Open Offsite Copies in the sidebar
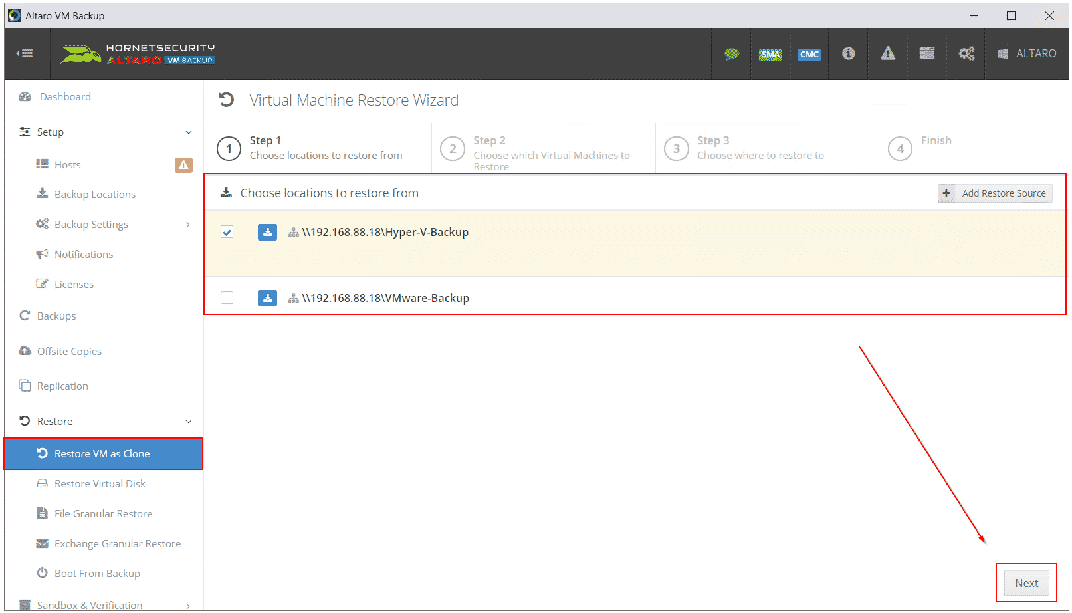Screen dimensions: 1072x613 point(69,352)
